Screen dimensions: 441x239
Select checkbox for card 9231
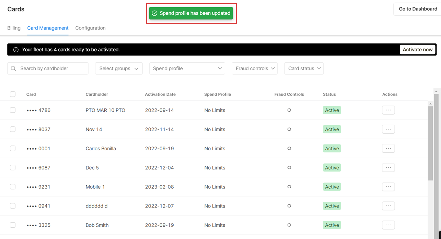tap(13, 187)
